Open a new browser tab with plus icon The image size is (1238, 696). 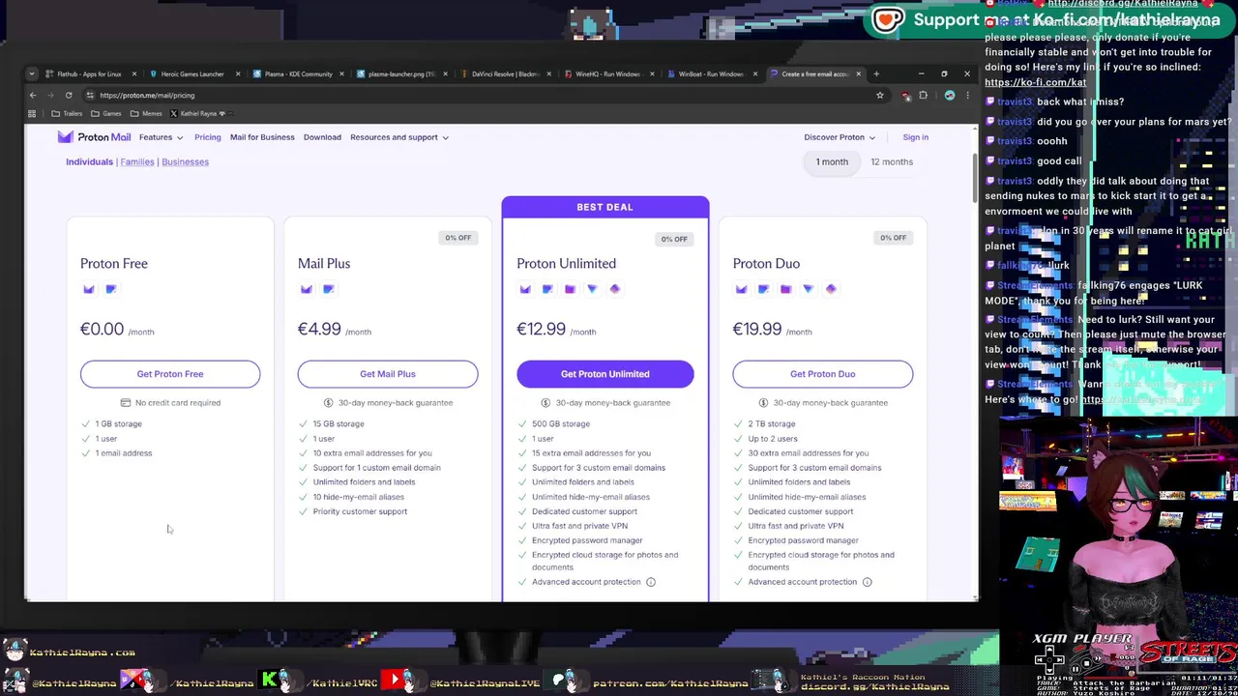[x=876, y=73]
